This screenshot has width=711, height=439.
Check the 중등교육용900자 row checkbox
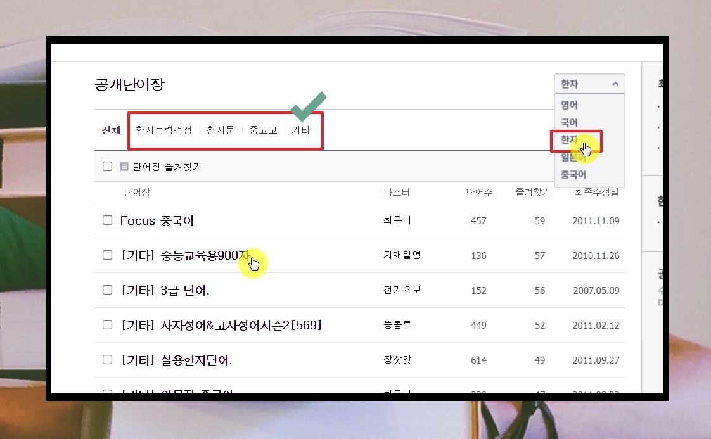(x=108, y=255)
